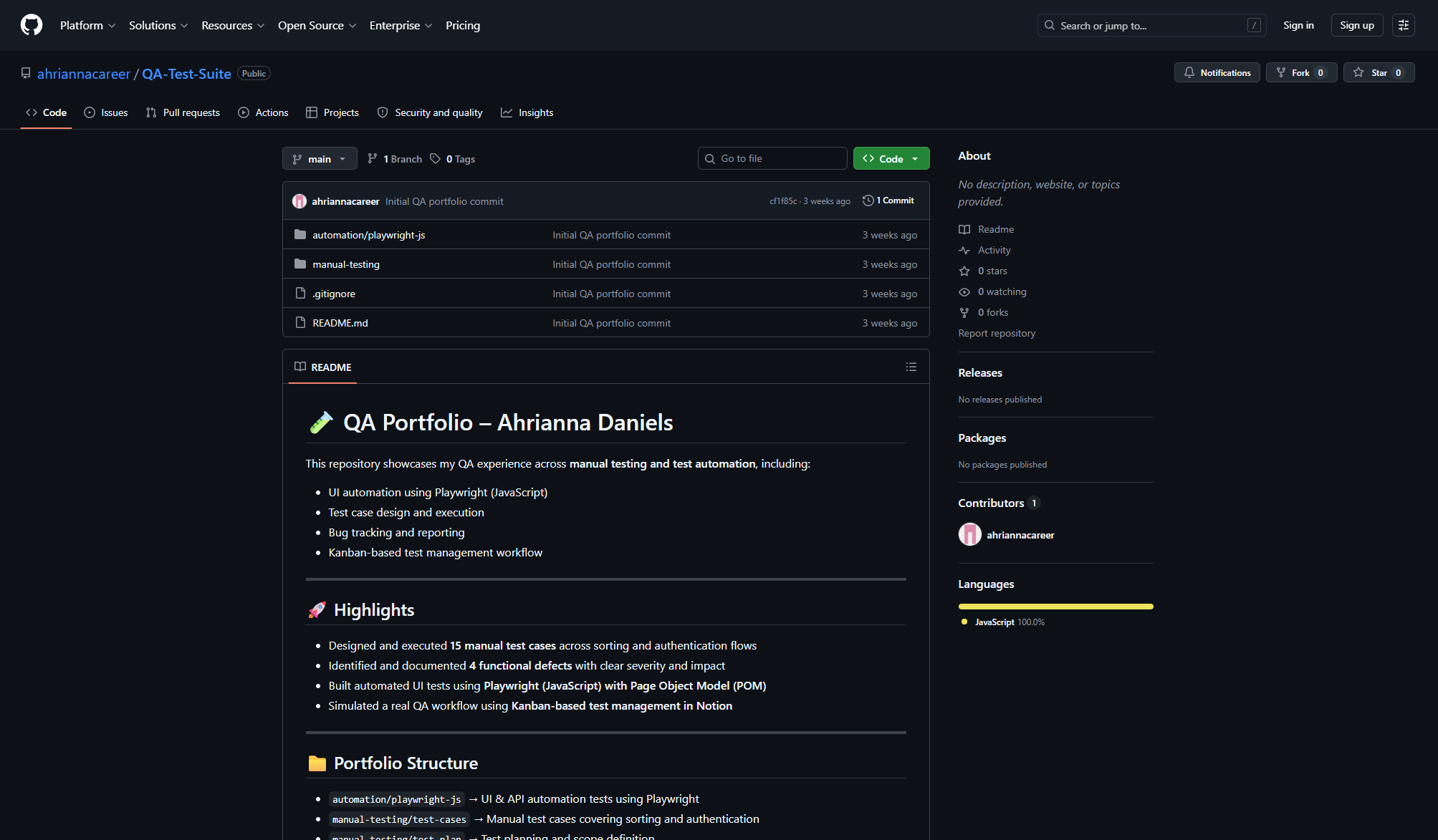Click the Sign in link
Image resolution: width=1438 pixels, height=840 pixels.
point(1298,25)
